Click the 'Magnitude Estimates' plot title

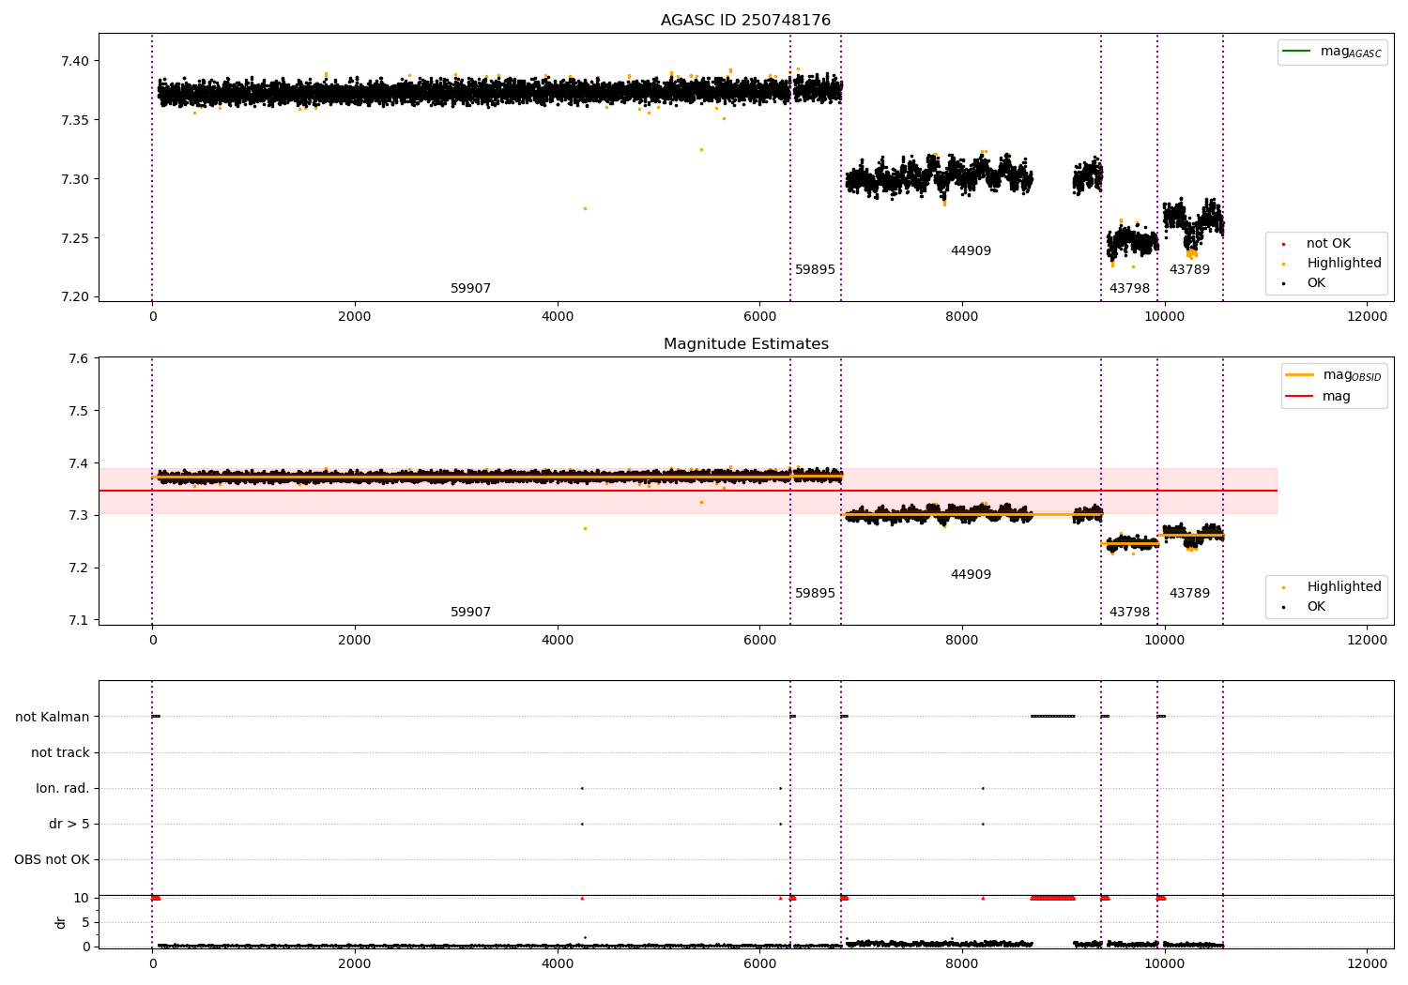pyautogui.click(x=745, y=344)
